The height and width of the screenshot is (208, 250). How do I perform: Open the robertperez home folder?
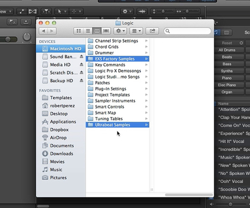pyautogui.click(x=61, y=106)
